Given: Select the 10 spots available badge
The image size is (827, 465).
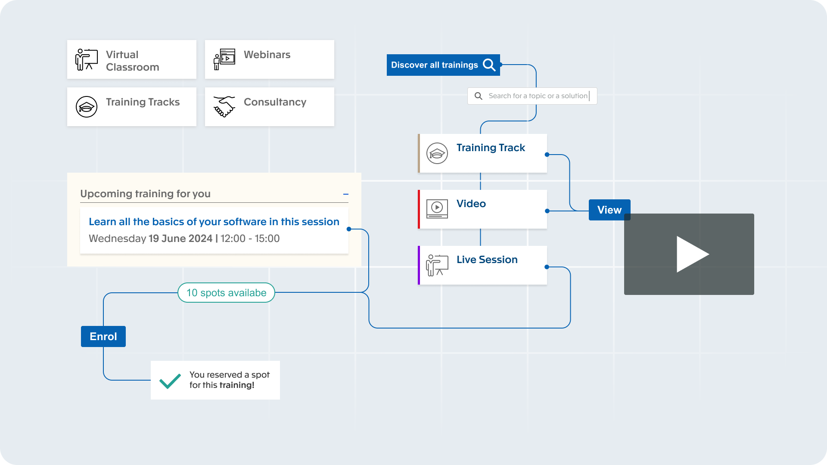Looking at the screenshot, I should 226,293.
